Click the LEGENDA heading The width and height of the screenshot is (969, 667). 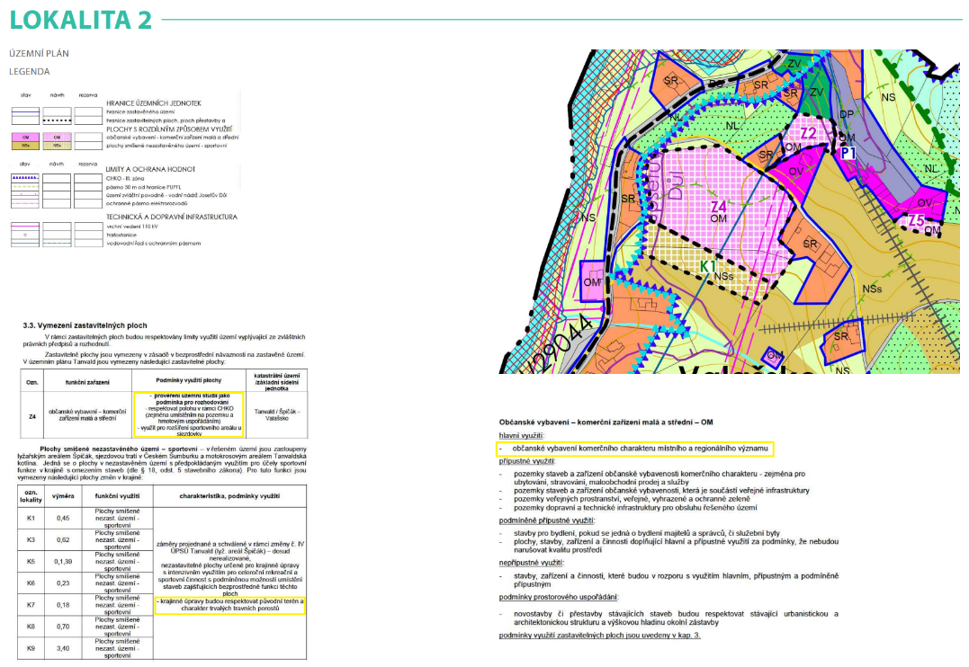pyautogui.click(x=30, y=71)
